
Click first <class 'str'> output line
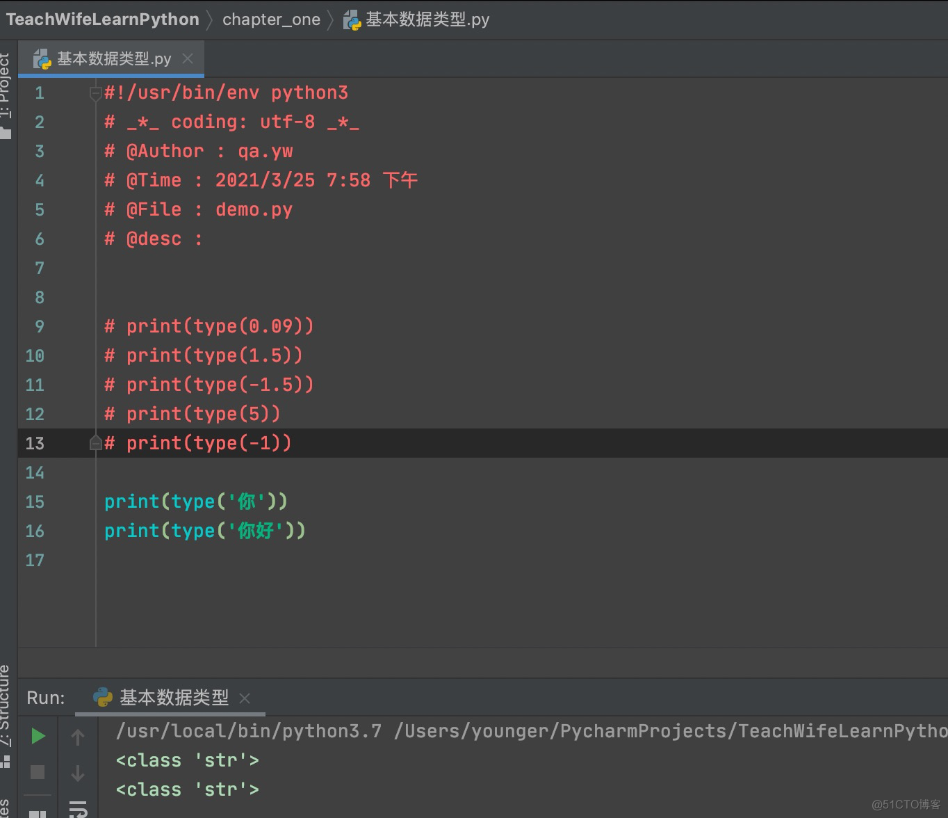[x=188, y=760]
